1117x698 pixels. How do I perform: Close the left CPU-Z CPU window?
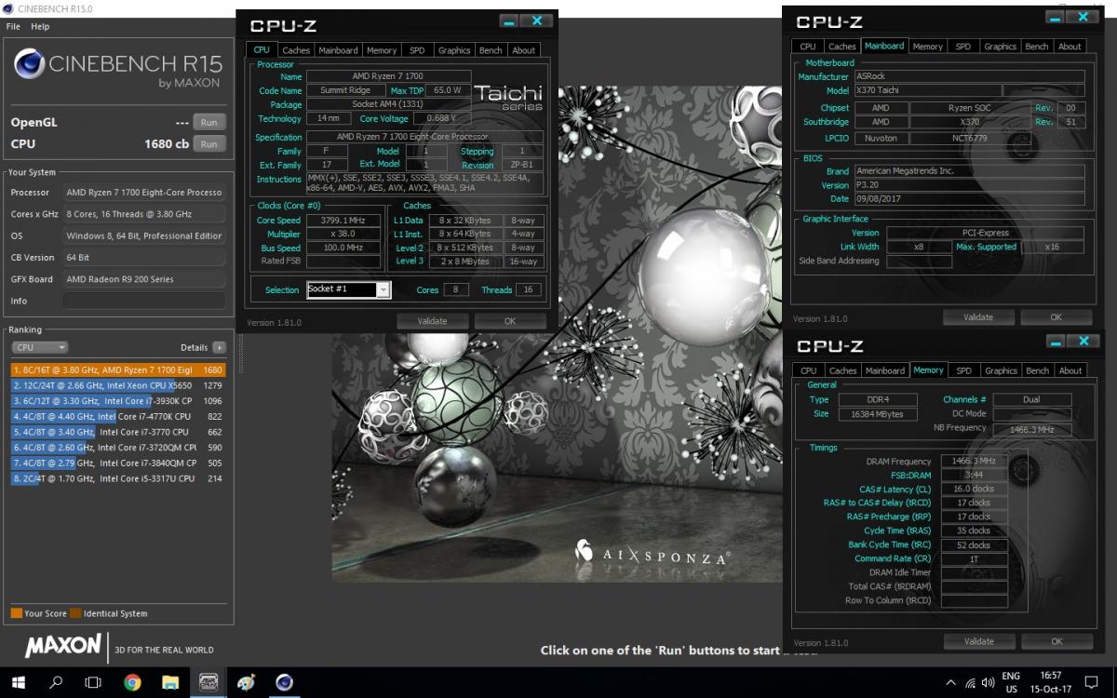[x=536, y=20]
